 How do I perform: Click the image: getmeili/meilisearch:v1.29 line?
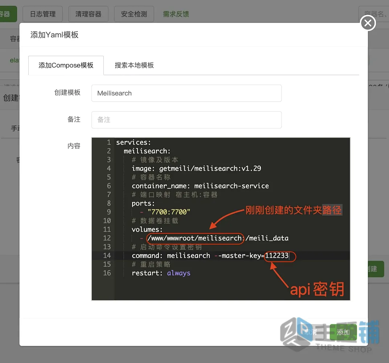pyautogui.click(x=196, y=168)
